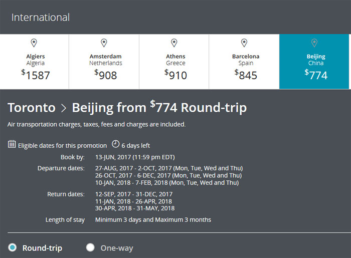
Task: Click the location pin above Amsterdam
Action: [x=104, y=43]
